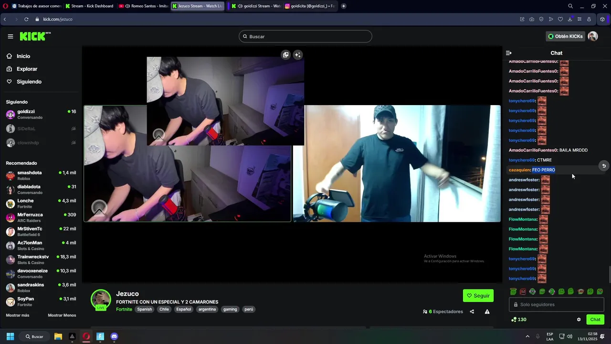611x344 pixels.
Task: Select the Español tag
Action: click(184, 309)
